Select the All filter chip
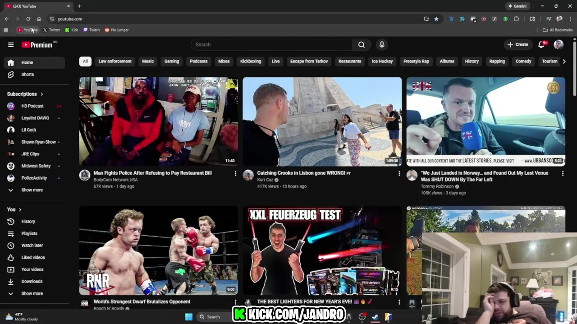Image resolution: width=577 pixels, height=324 pixels. point(85,61)
